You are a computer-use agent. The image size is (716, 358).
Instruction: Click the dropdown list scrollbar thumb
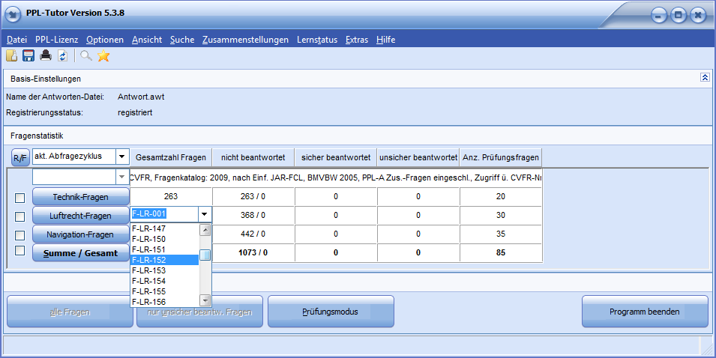click(x=205, y=255)
